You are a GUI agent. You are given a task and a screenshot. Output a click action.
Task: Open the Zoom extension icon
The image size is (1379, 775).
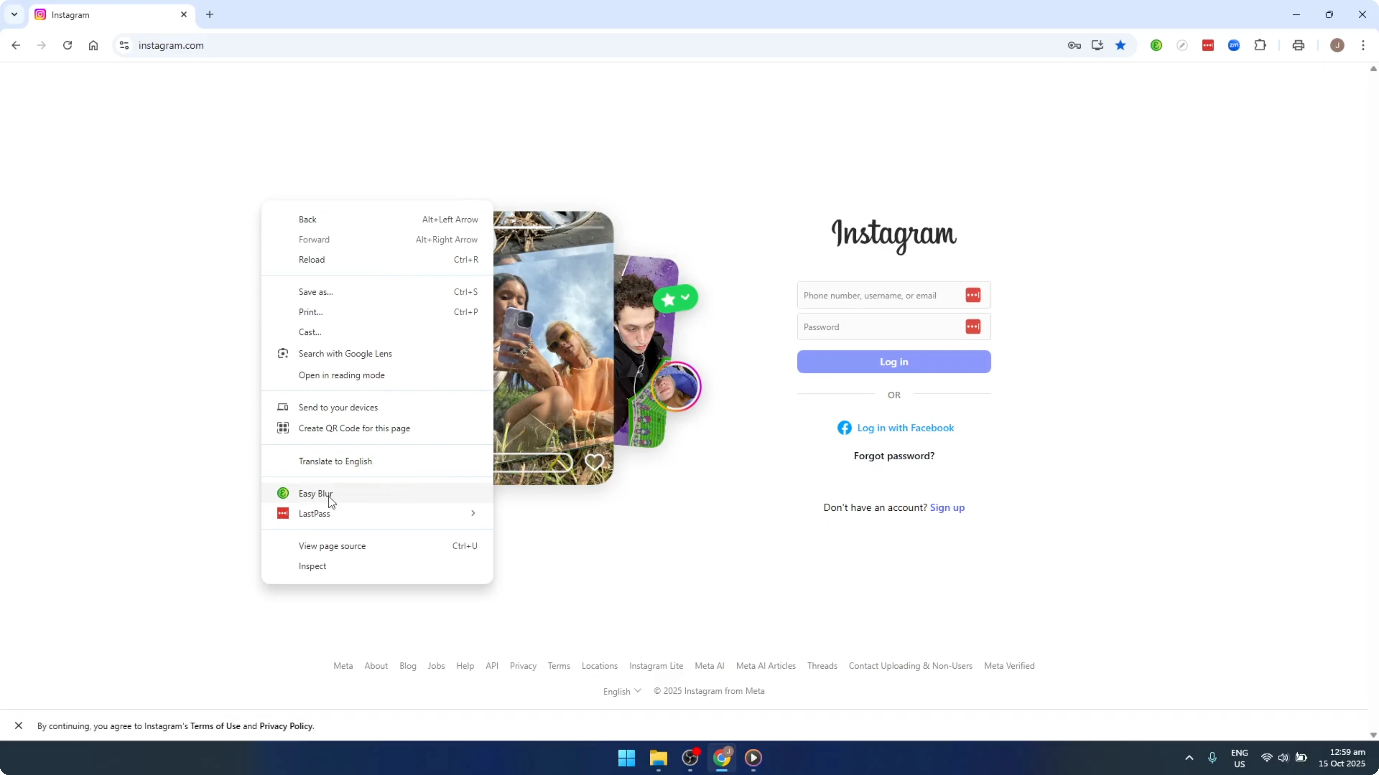click(1234, 45)
